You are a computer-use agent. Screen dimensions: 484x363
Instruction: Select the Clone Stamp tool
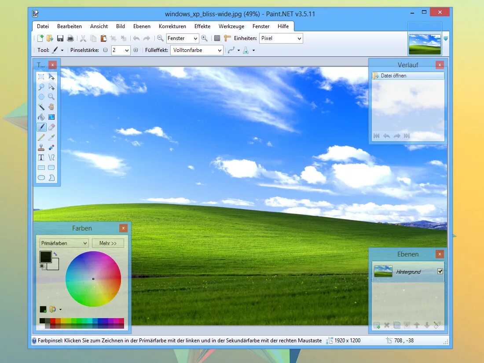(41, 147)
